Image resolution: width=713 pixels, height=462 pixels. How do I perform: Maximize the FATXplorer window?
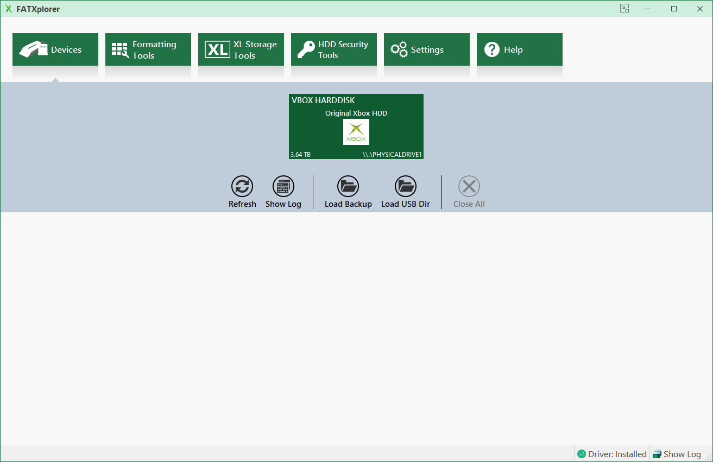pos(674,9)
